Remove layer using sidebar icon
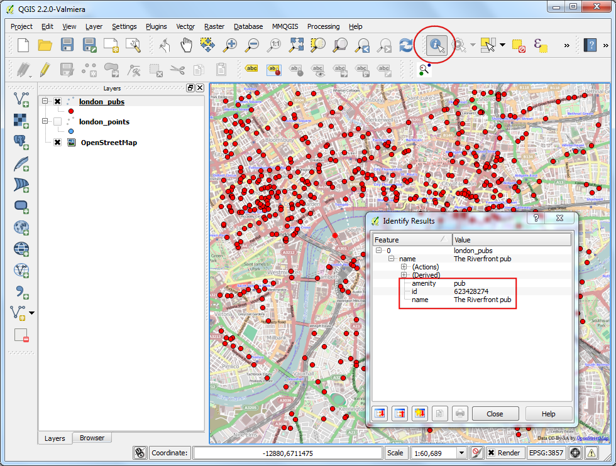 tap(21, 335)
